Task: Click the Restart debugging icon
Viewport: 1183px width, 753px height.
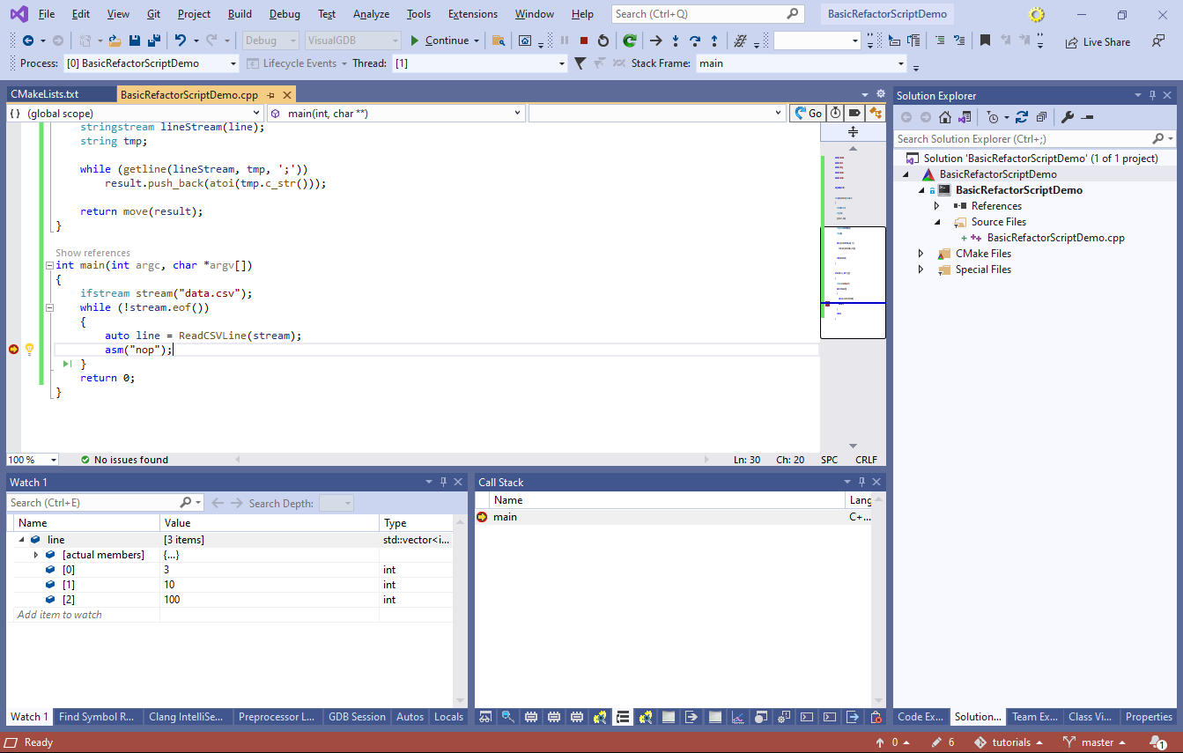Action: 603,41
